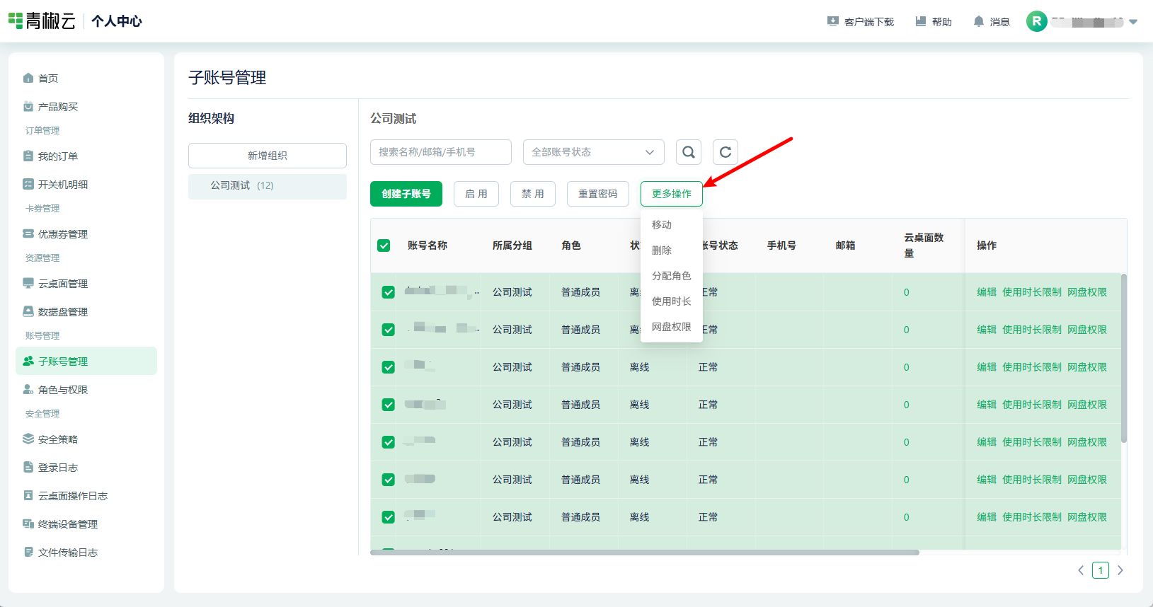Click the client download icon
The width and height of the screenshot is (1153, 607).
(x=833, y=21)
